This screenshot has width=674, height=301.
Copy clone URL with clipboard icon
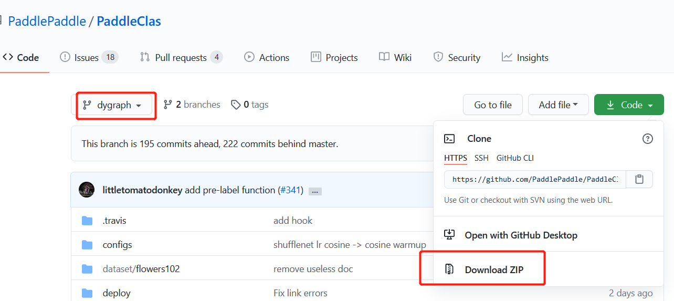639,179
